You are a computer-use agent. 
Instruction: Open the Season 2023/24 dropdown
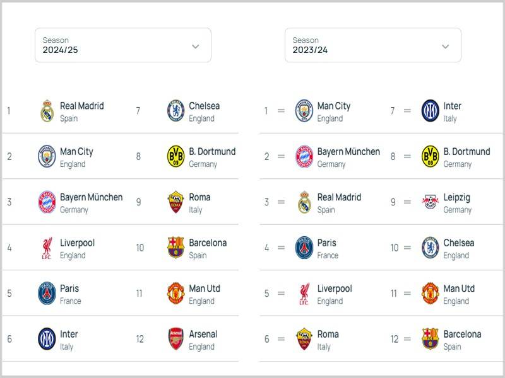[372, 45]
